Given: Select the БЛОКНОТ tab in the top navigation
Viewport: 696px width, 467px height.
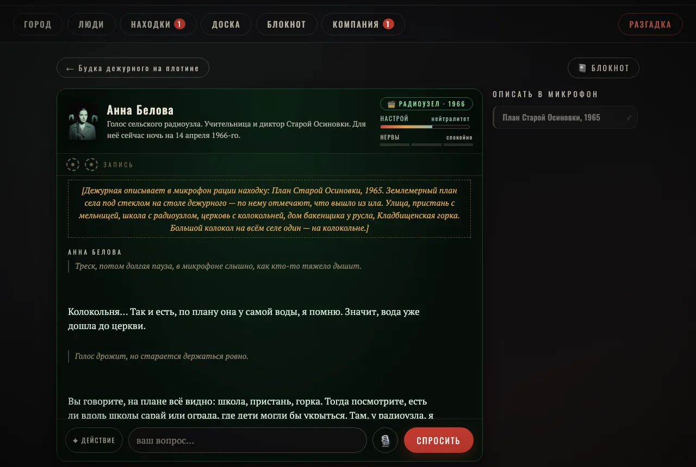Looking at the screenshot, I should click(x=287, y=24).
